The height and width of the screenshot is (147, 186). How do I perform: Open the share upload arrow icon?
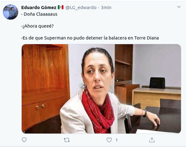152,140
